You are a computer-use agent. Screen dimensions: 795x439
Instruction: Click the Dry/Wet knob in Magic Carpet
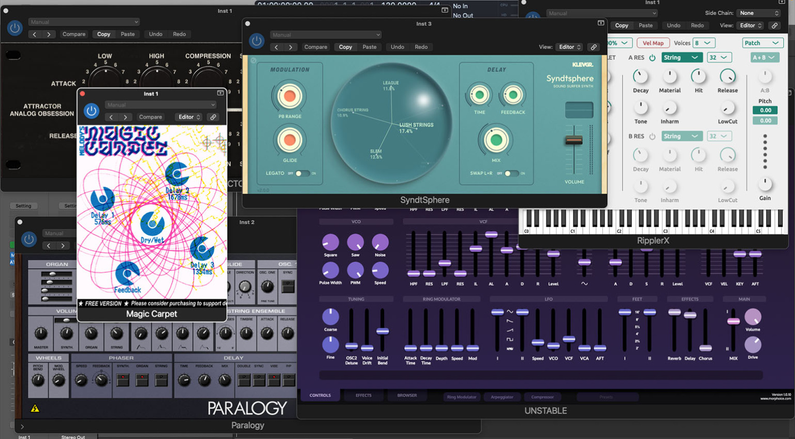[152, 224]
